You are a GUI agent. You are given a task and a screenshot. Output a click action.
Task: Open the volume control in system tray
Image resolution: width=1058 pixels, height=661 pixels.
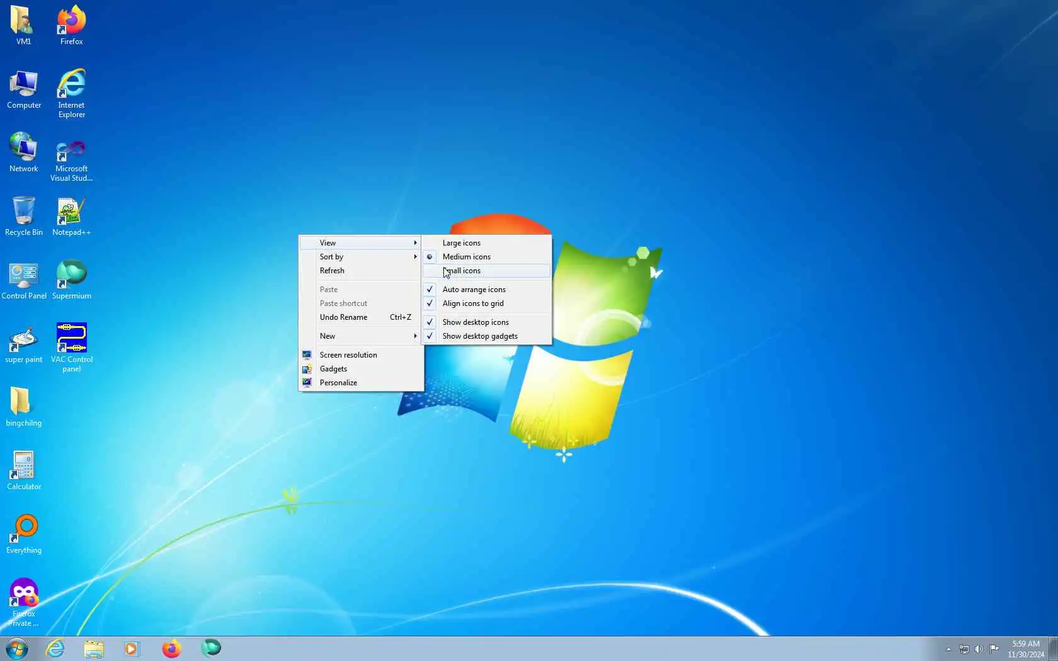[979, 649]
